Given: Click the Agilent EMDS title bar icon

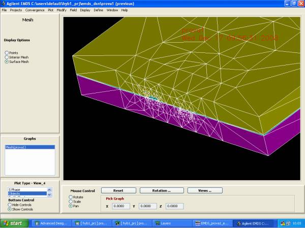Looking at the screenshot, I should (3, 4).
